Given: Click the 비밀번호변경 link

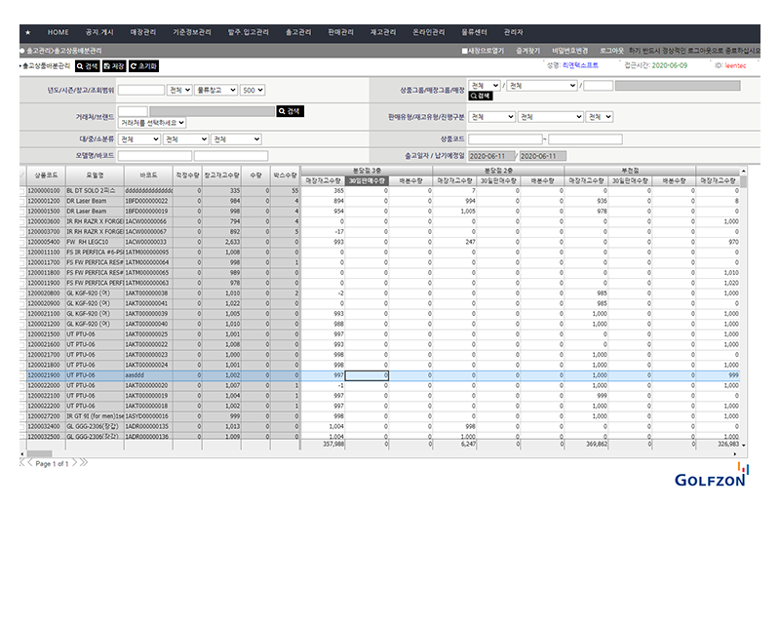Looking at the screenshot, I should point(569,50).
